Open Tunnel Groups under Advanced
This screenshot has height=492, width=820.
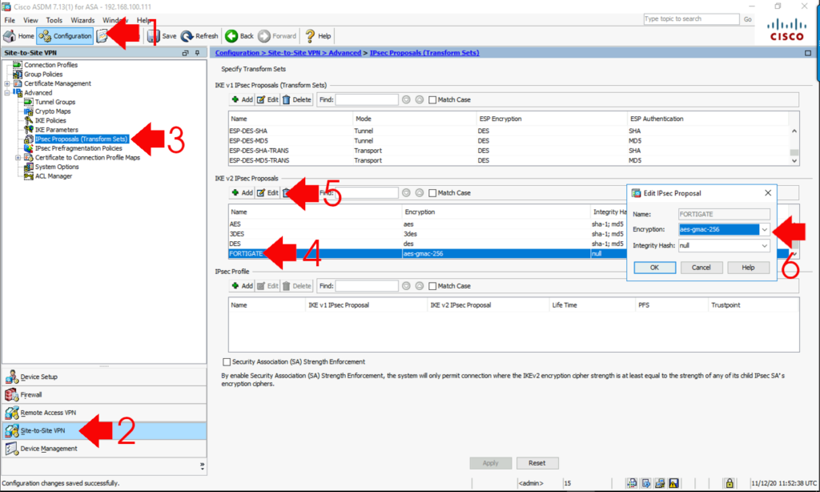tap(55, 102)
